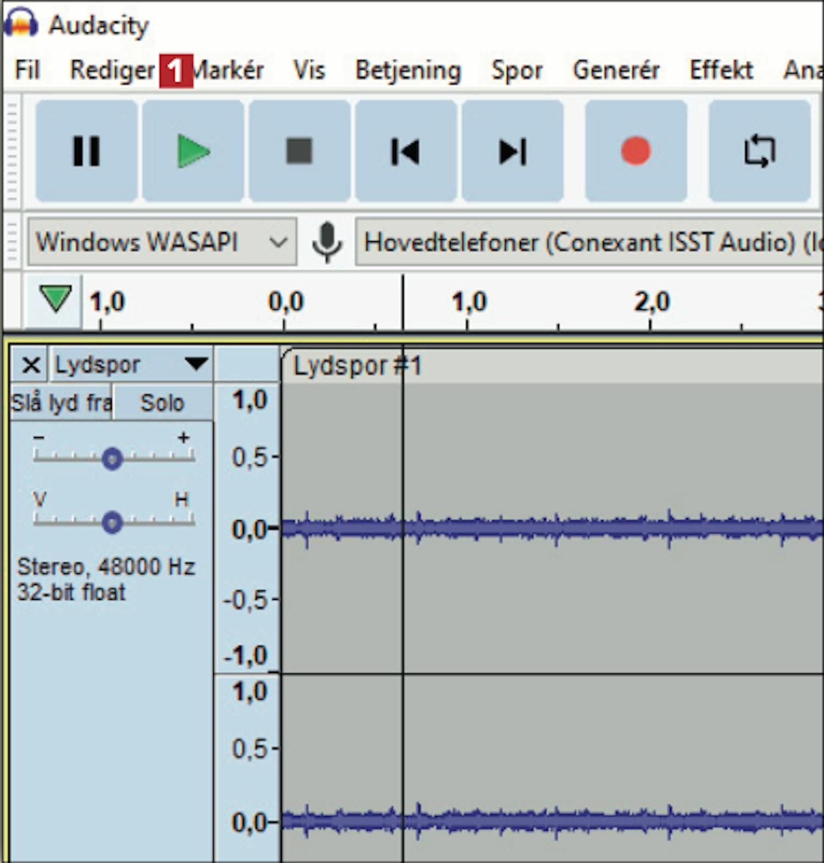Grab the transport toolbar drag handle
This screenshot has height=863, width=824.
point(12,151)
